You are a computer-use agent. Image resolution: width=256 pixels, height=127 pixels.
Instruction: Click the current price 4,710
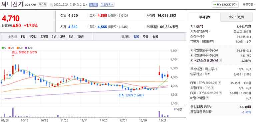[x=11, y=19]
